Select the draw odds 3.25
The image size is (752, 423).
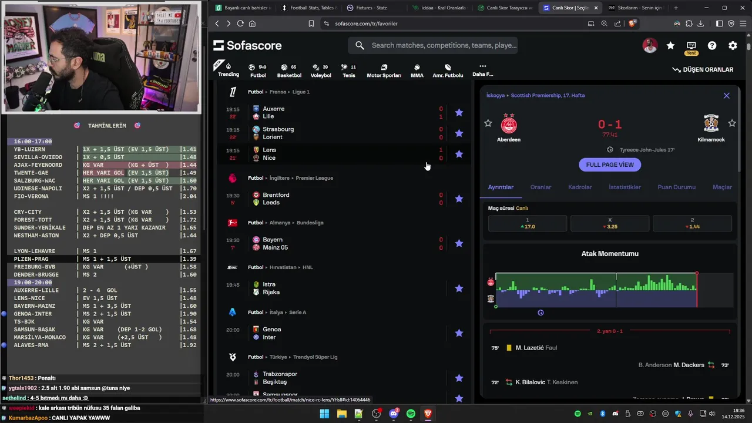click(x=610, y=223)
